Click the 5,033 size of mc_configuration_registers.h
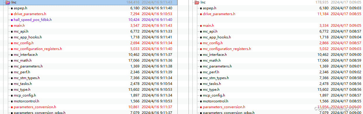Image resolution: width=363 pixels, height=114 pixels. (135, 49)
